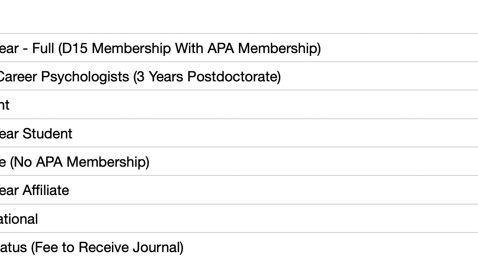This screenshot has height=268, width=478.
Task: Click the '(3 Years Postdoctorate)' text
Action: pos(207,77)
